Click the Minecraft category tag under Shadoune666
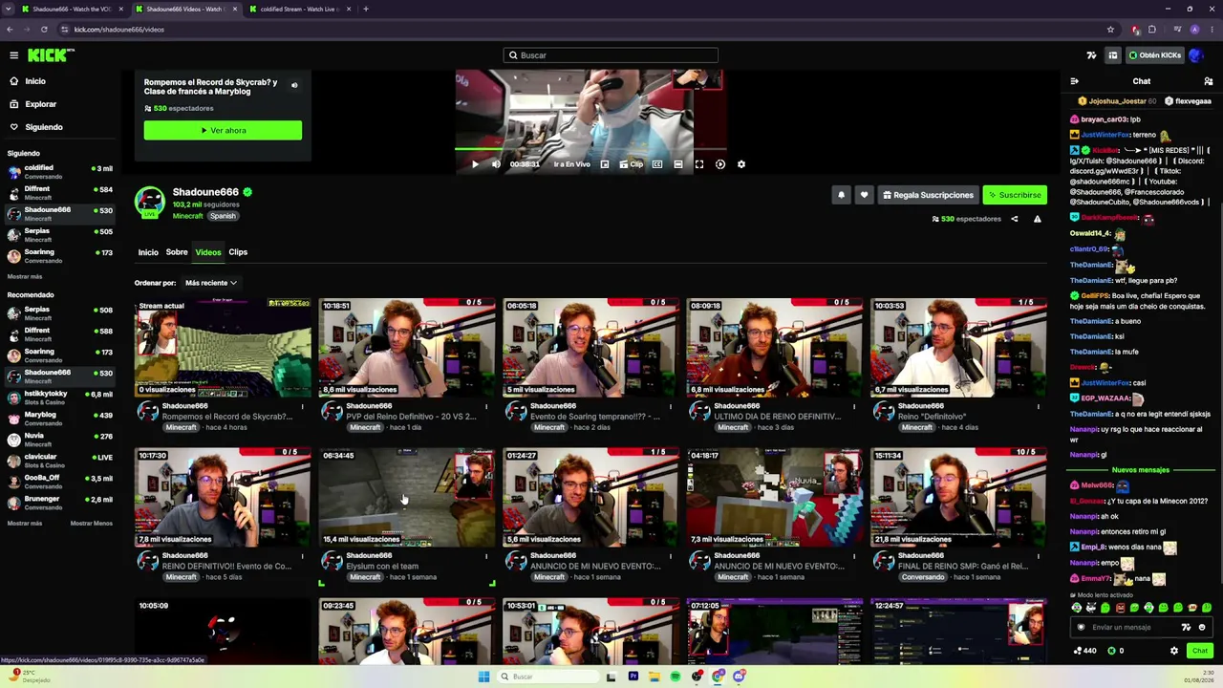1223x688 pixels. [187, 216]
